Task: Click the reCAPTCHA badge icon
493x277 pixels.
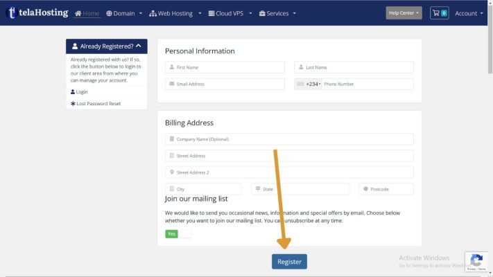Action: pyautogui.click(x=476, y=261)
